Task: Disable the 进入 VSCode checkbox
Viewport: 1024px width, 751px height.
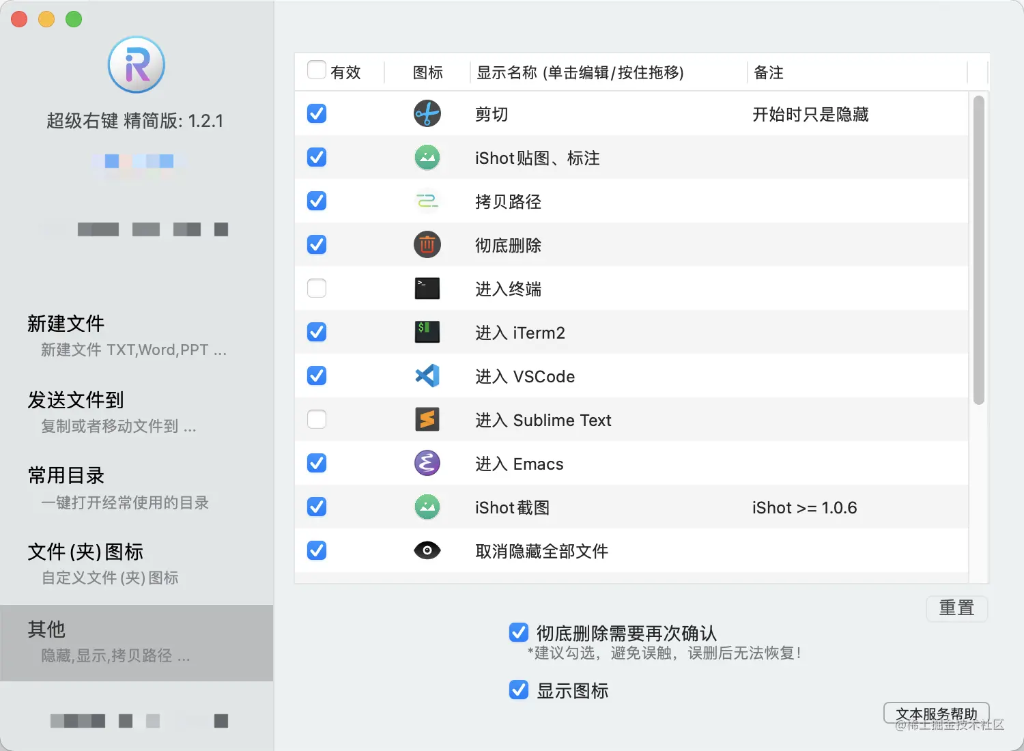Action: (317, 375)
